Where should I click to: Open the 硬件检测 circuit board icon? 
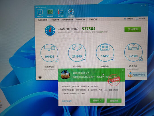(x=50, y=12)
